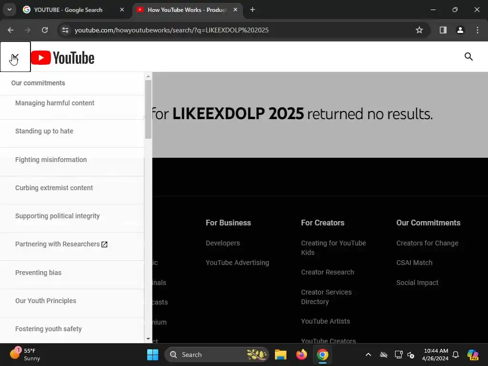Open the tab search dropdown
Screen dimensions: 488x366
click(x=10, y=10)
